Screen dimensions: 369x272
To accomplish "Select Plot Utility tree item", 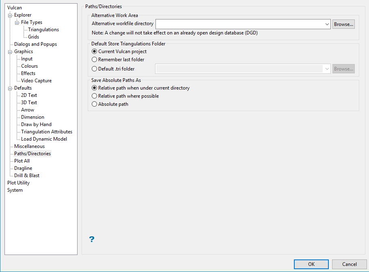I will (18, 183).
